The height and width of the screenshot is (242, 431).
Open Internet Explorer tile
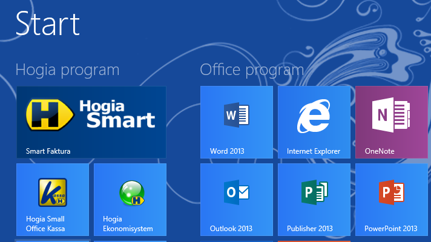314,122
